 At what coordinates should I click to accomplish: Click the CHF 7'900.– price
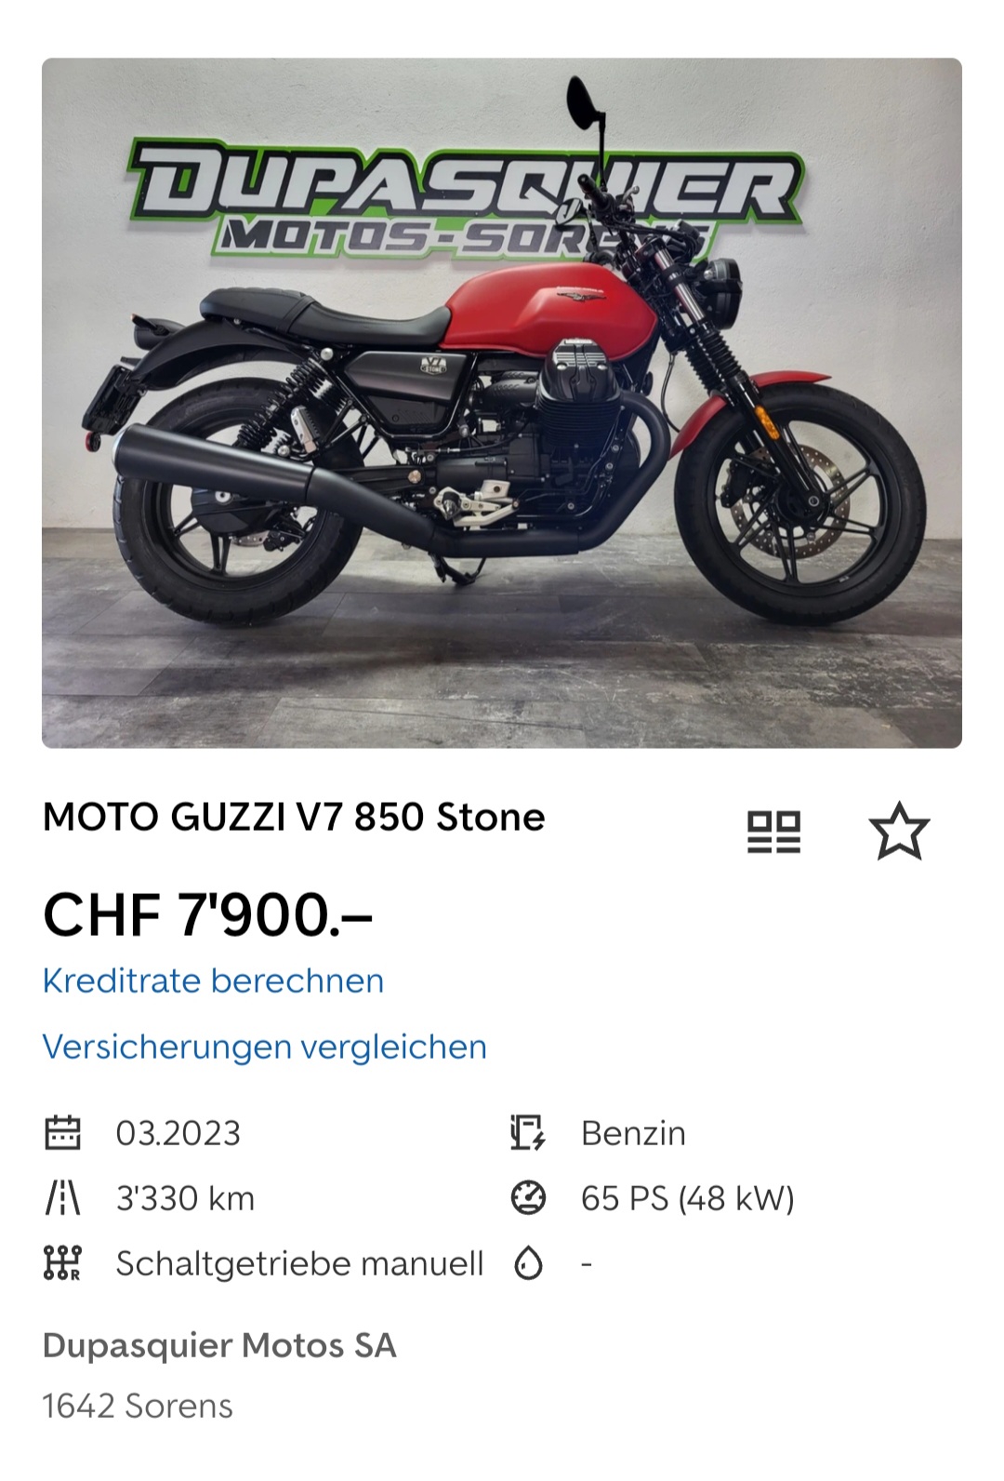point(208,914)
